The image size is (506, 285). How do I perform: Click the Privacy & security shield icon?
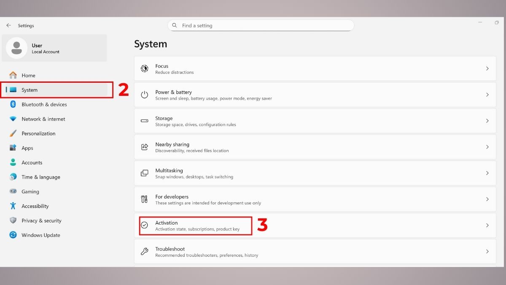[x=13, y=220]
